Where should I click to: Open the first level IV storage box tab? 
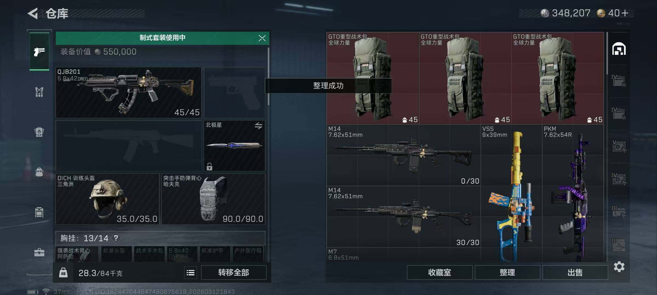click(x=618, y=81)
